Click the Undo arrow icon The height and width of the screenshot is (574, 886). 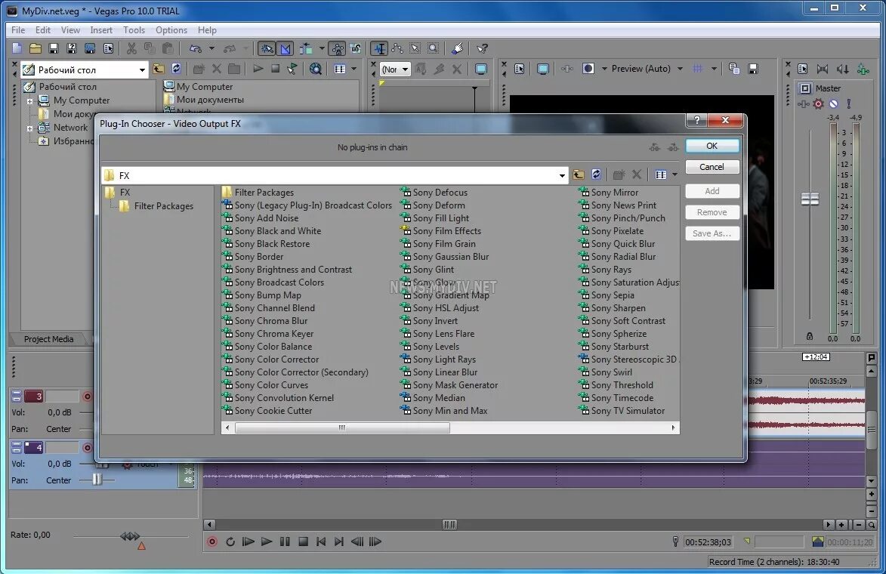(196, 48)
